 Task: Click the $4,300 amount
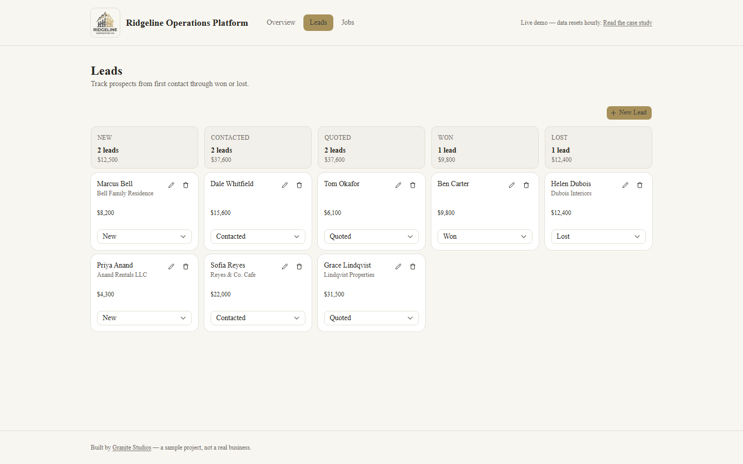point(105,294)
